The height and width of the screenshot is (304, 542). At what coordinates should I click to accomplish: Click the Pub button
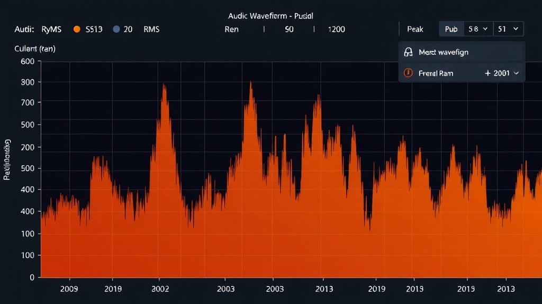[451, 29]
